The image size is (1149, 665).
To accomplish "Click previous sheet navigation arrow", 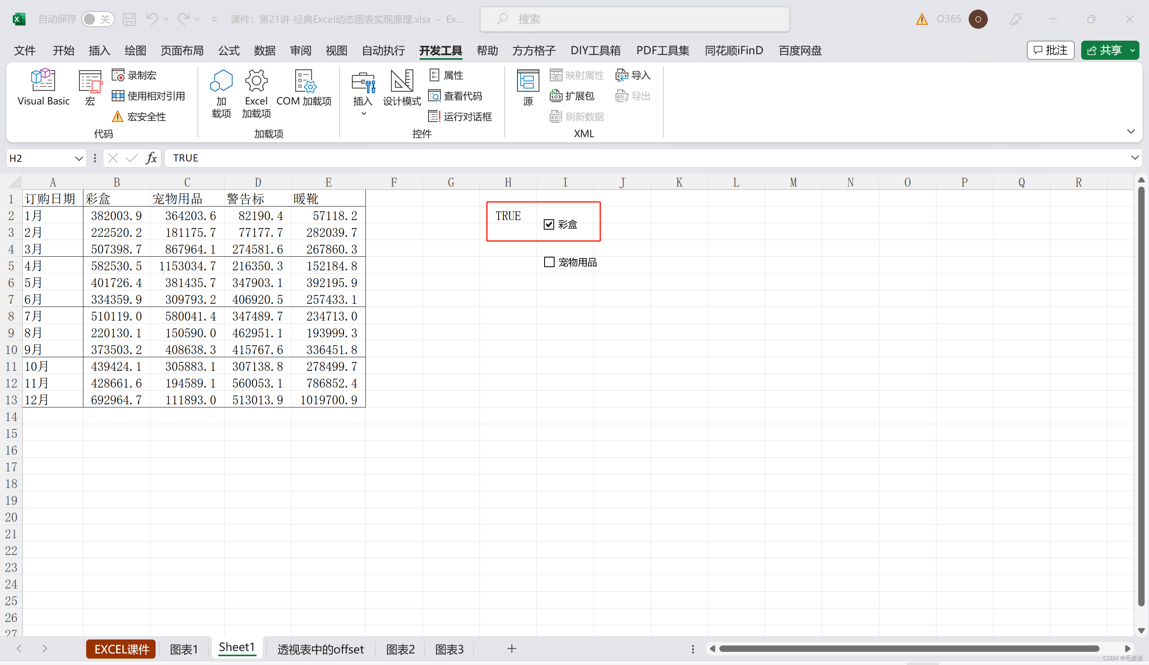I will tap(19, 648).
